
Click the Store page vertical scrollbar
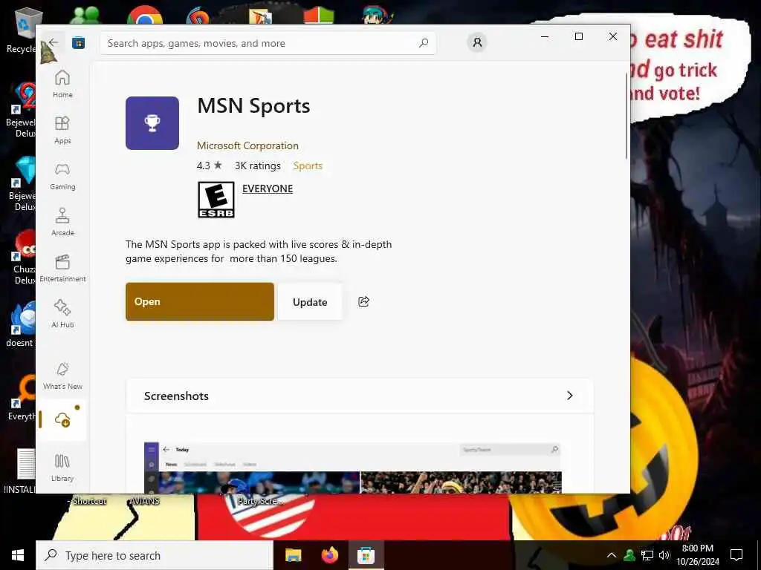[626, 115]
